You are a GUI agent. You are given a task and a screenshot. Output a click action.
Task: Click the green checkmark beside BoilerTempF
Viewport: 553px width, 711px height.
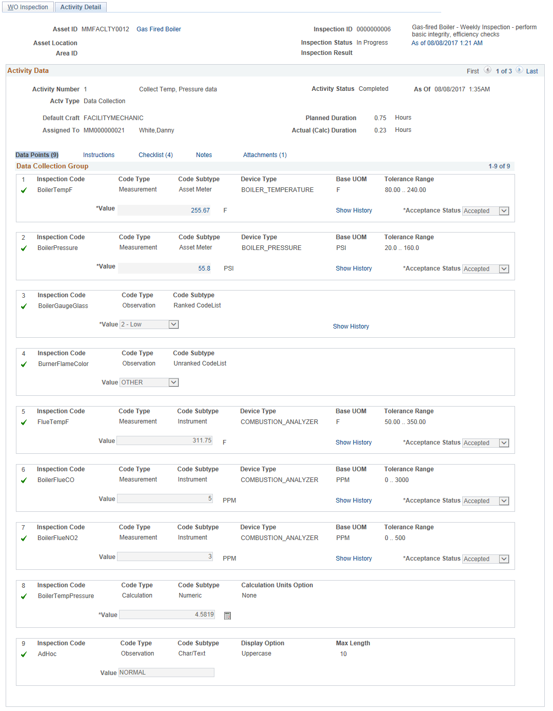(x=24, y=190)
